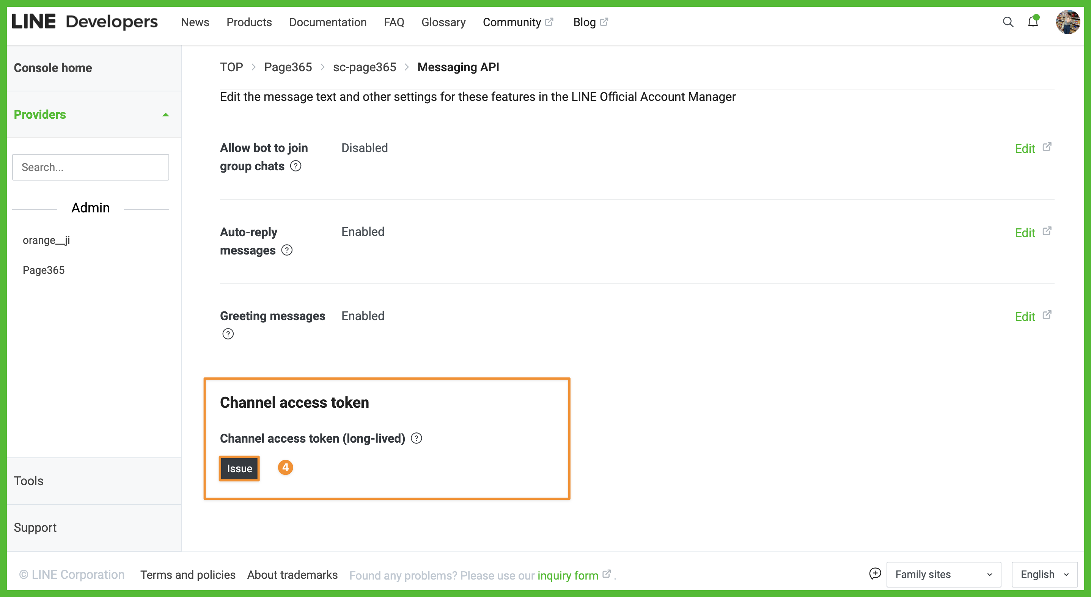Viewport: 1091px width, 597px height.
Task: Open the user profile avatar
Action: 1067,22
